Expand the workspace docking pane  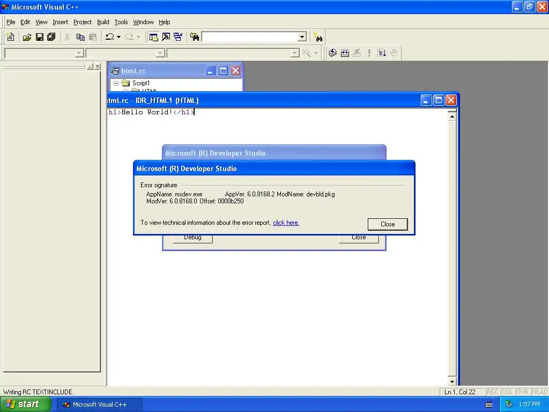pyautogui.click(x=90, y=66)
